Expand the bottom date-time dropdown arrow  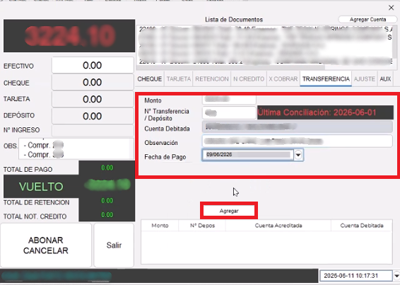pos(396,276)
